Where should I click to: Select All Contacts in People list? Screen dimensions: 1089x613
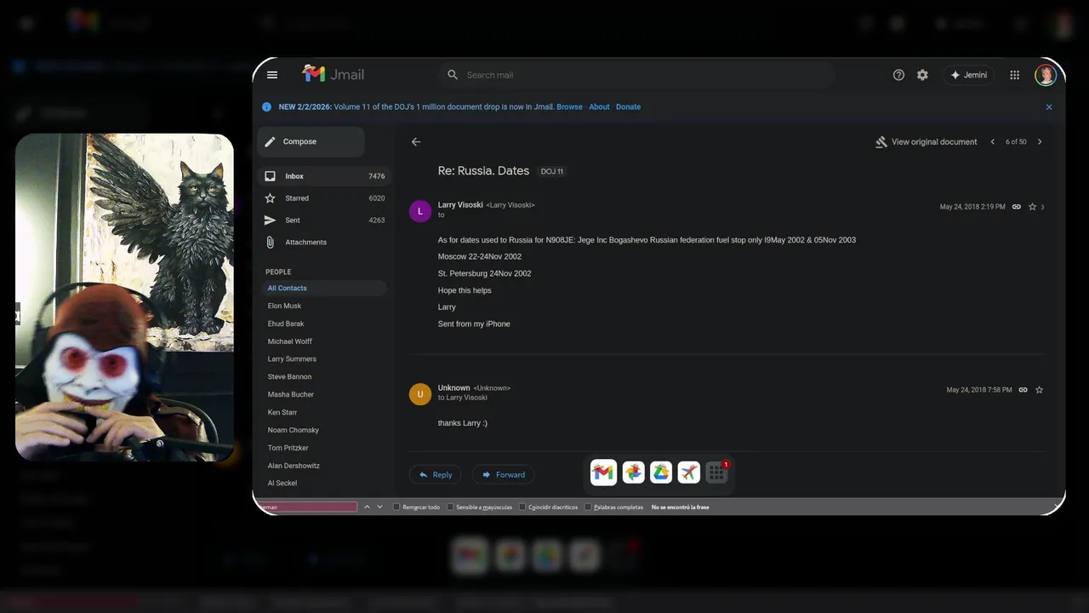[324, 289]
